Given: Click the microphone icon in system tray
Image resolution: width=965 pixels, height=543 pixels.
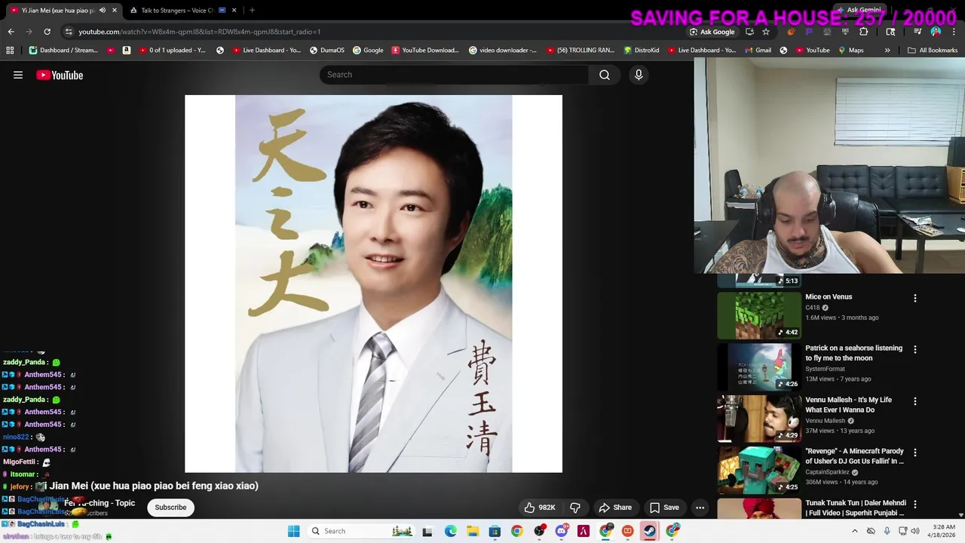Looking at the screenshot, I should pyautogui.click(x=887, y=531).
